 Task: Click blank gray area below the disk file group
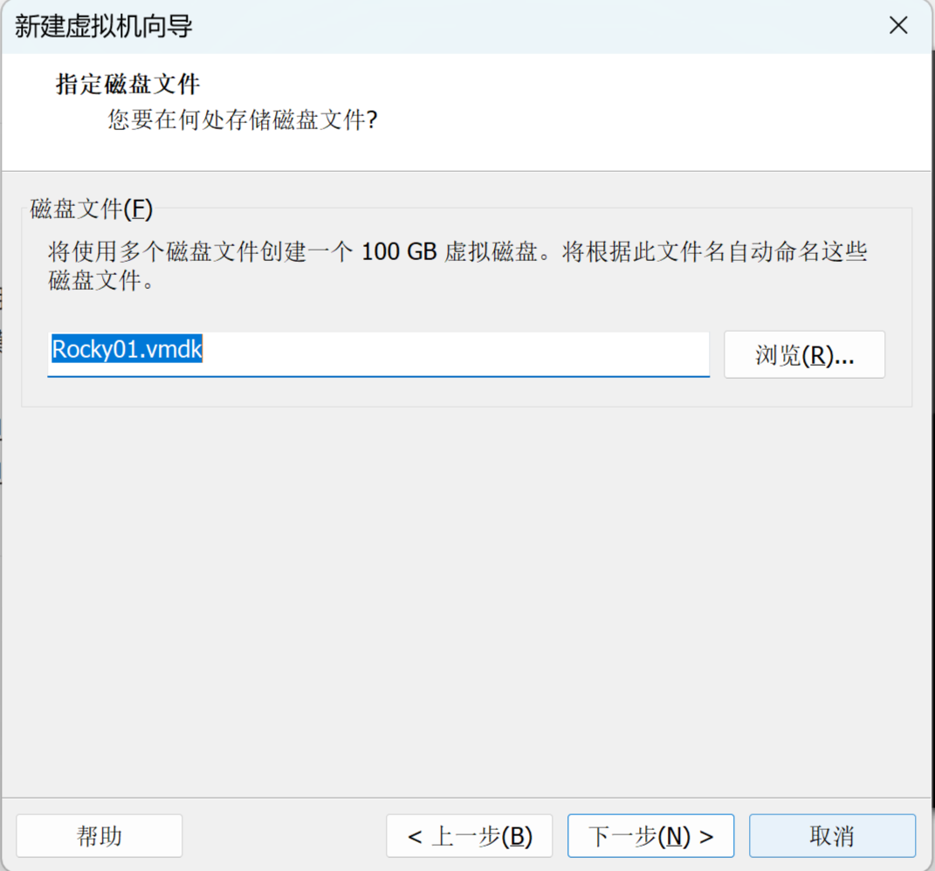(x=465, y=596)
